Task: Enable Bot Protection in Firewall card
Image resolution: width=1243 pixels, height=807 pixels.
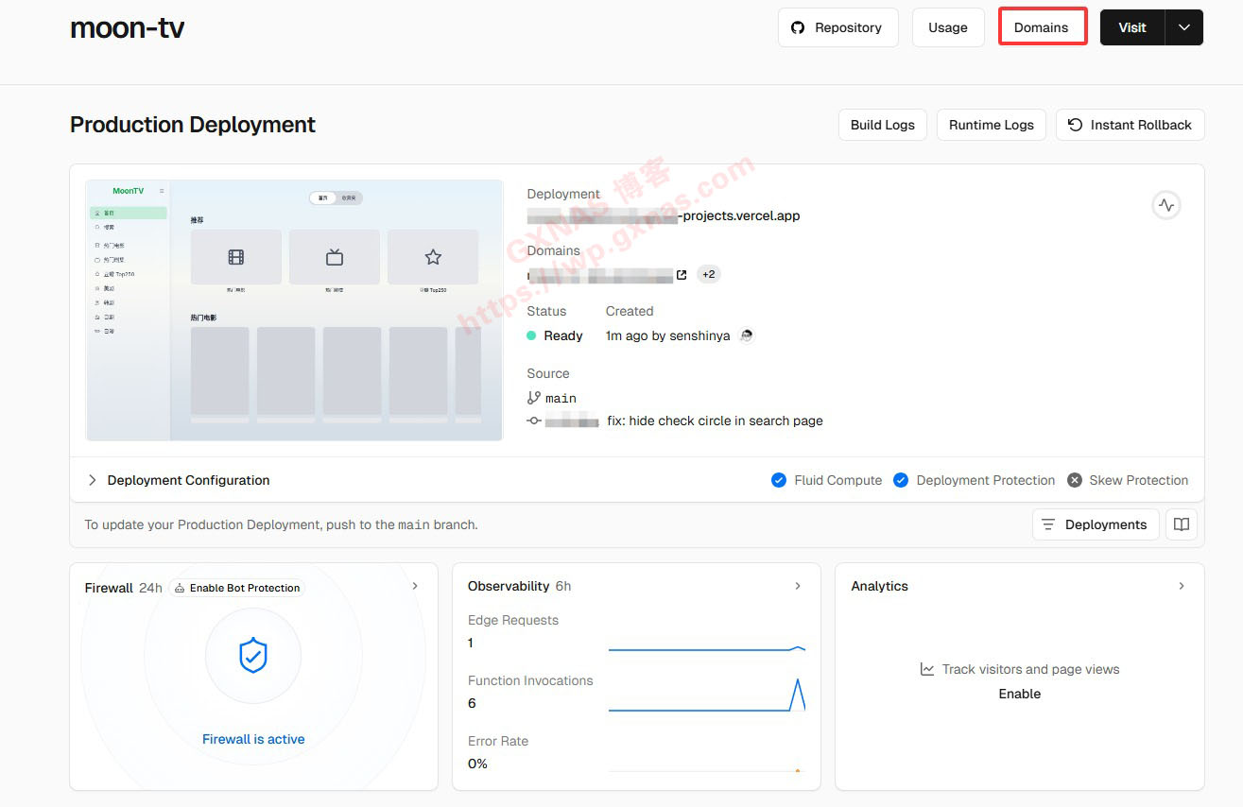Action: (236, 588)
